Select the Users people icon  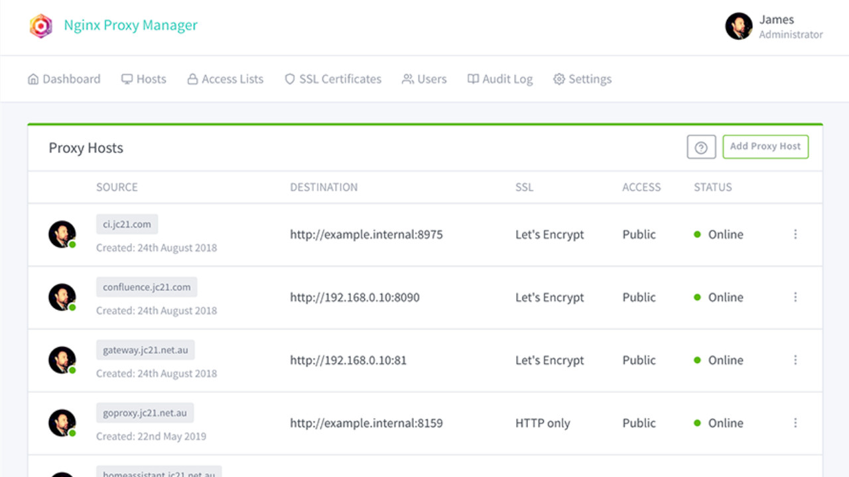pyautogui.click(x=407, y=78)
